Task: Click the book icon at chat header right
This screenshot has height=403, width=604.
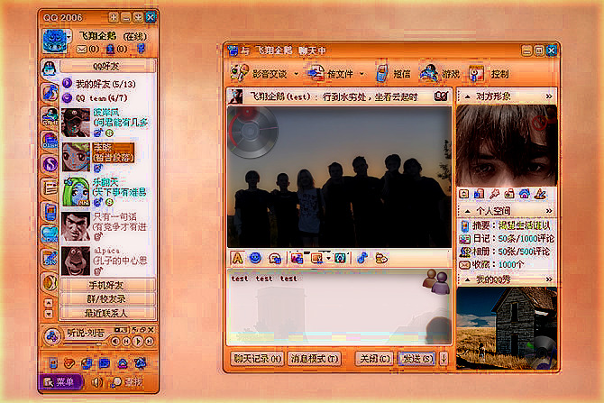Action: [x=441, y=96]
